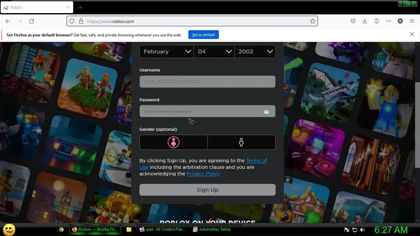420x236 pixels.
Task: Click the parentheses extension icon
Action: point(388,21)
